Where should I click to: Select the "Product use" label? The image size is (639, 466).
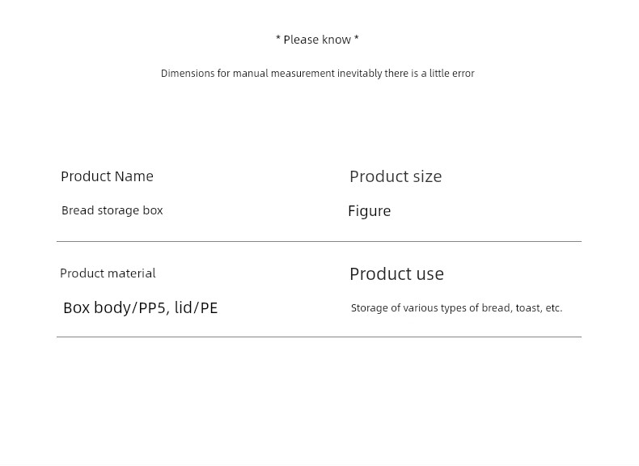click(x=396, y=273)
